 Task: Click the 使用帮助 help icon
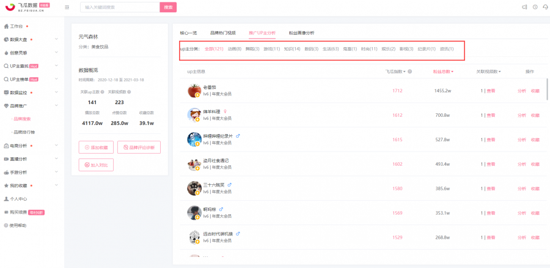6,226
